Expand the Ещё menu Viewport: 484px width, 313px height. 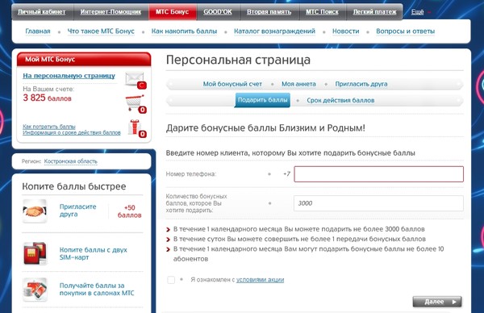point(420,12)
